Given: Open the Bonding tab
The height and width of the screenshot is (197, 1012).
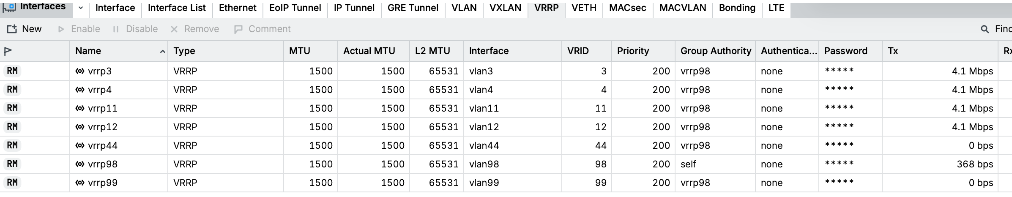Looking at the screenshot, I should point(737,8).
